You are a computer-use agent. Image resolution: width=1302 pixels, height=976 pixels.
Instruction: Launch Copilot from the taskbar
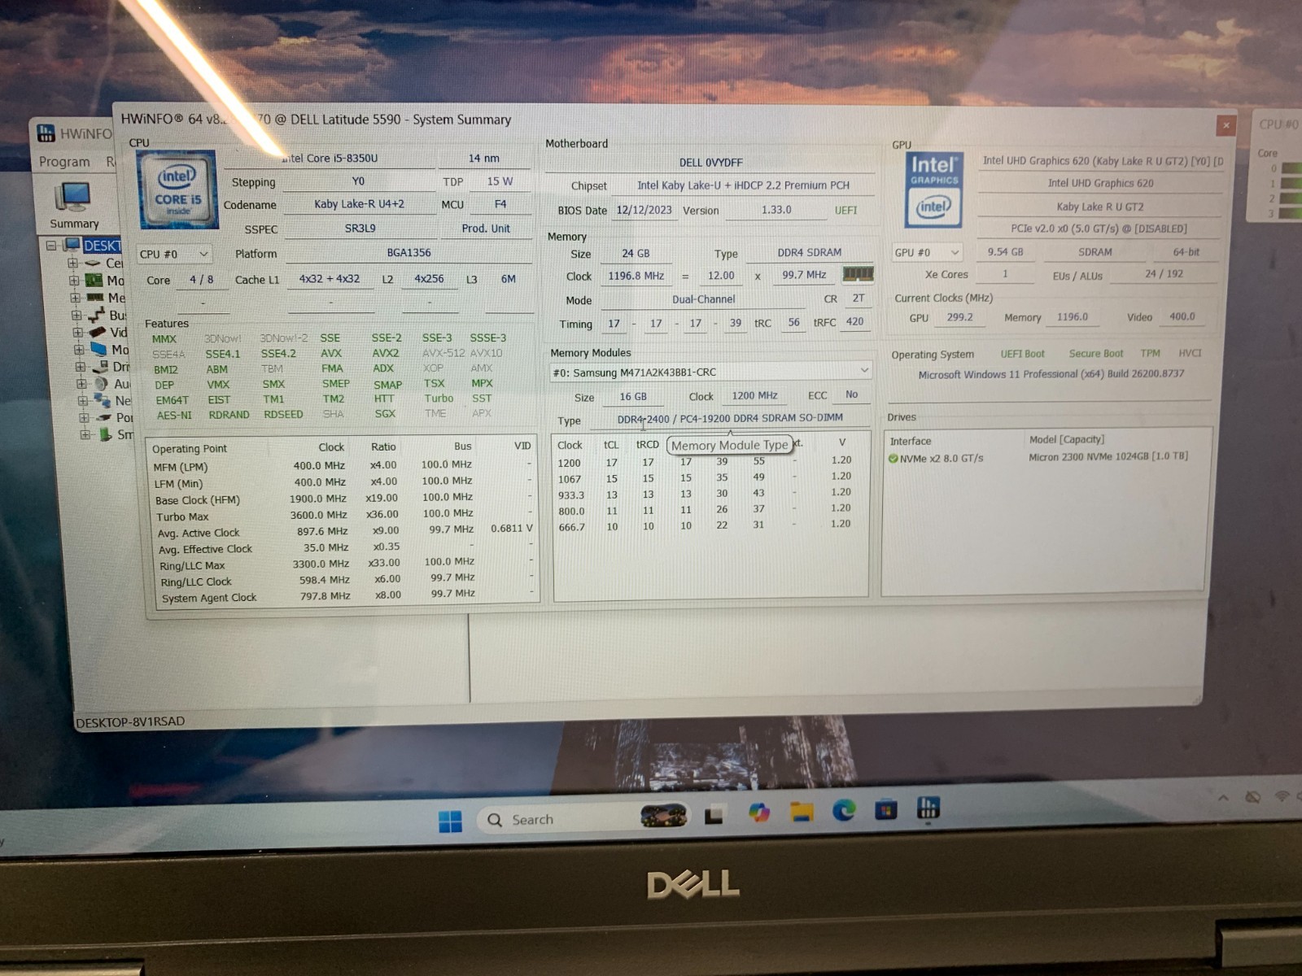[758, 812]
